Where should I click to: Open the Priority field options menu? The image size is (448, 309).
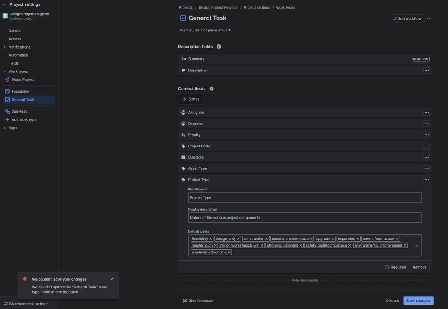click(x=426, y=135)
